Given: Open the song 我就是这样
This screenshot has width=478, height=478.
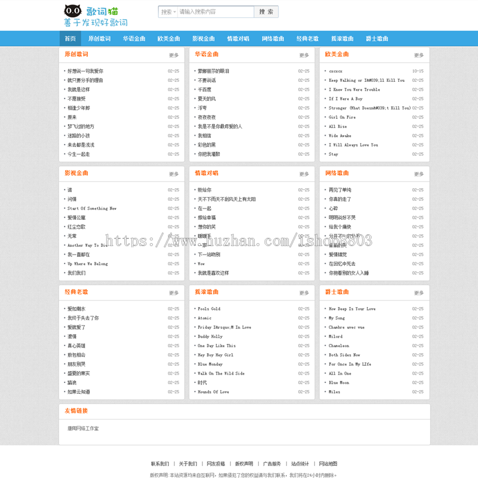Looking at the screenshot, I should 79,90.
